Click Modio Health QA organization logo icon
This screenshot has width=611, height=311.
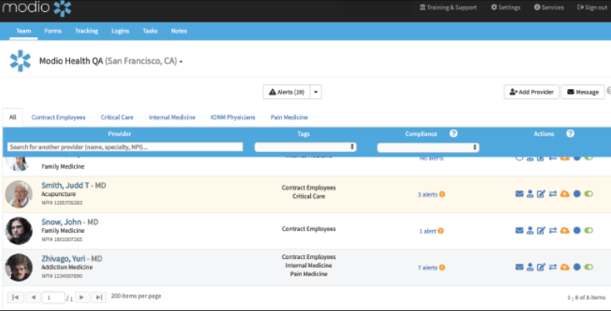click(20, 61)
